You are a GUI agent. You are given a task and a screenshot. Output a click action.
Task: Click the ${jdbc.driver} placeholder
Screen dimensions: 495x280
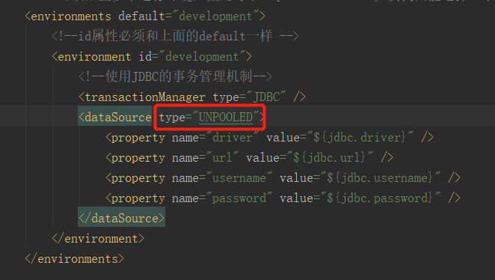point(360,138)
